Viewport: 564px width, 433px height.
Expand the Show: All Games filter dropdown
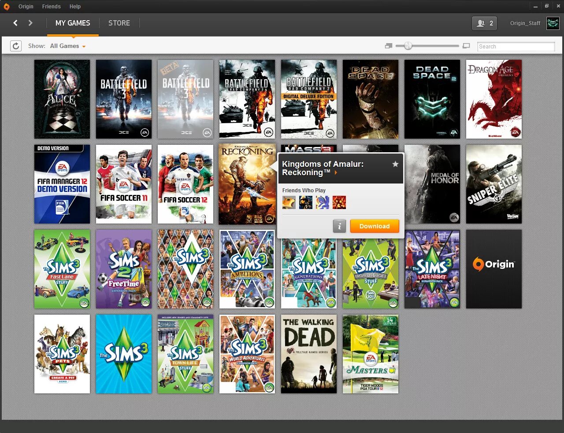tap(67, 46)
